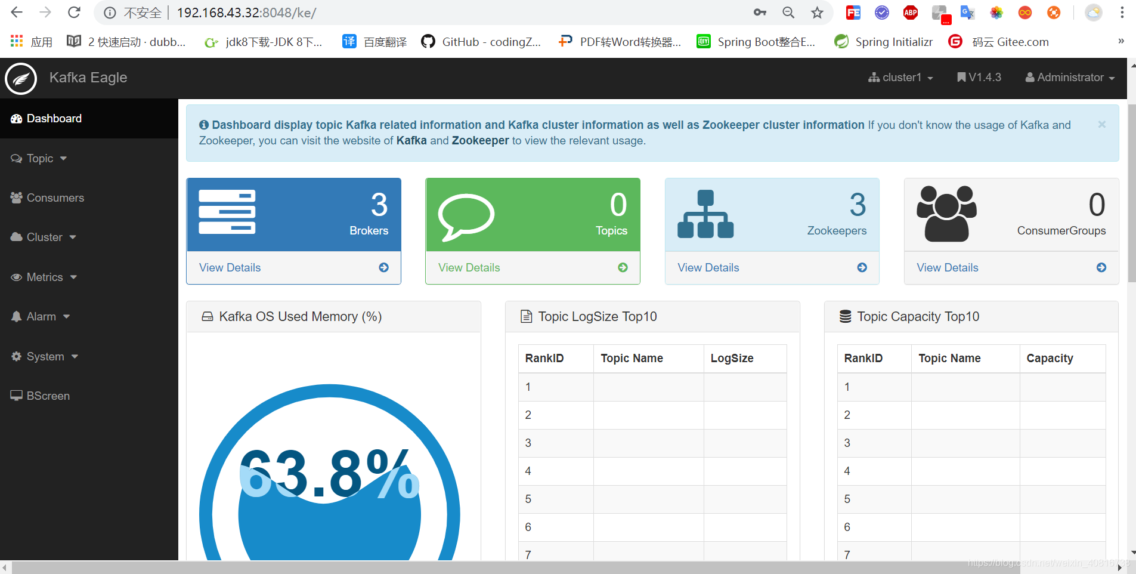The image size is (1136, 574).
Task: Click the Brokers server stack icon
Action: pyautogui.click(x=227, y=212)
